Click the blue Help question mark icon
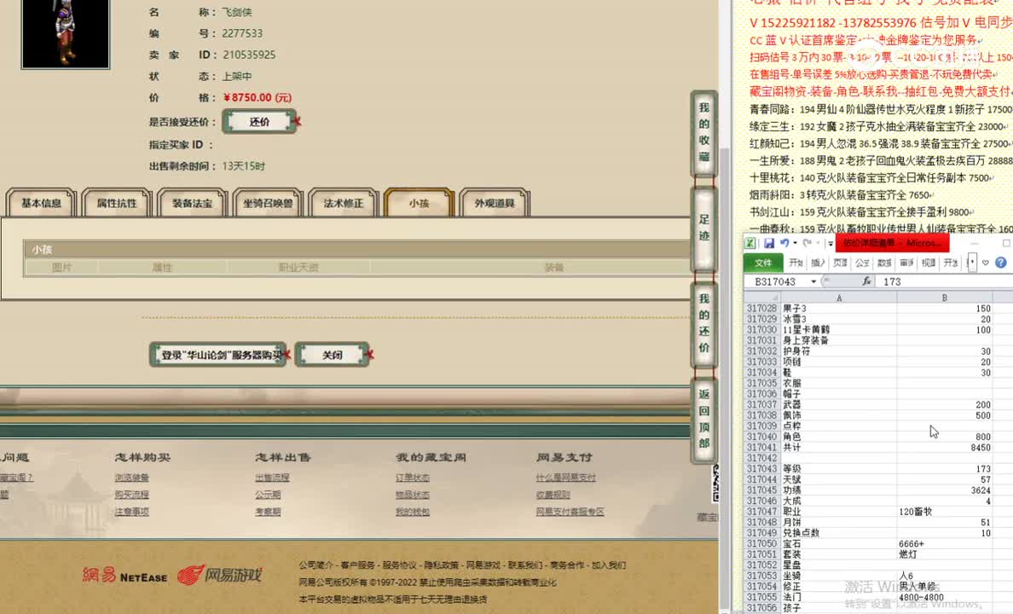The image size is (1013, 614). click(1000, 262)
